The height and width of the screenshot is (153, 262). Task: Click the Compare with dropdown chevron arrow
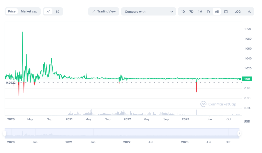(172, 11)
